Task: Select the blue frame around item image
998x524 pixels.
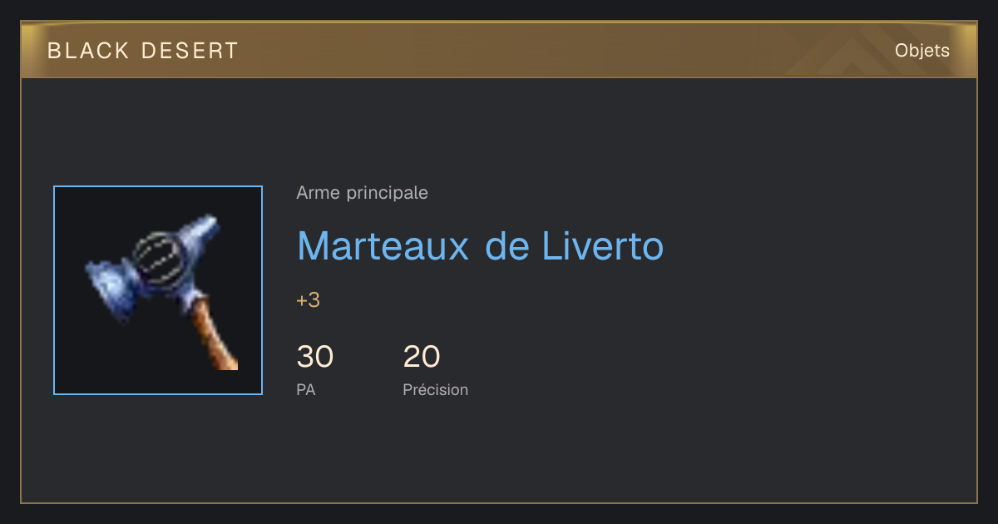Action: click(158, 290)
